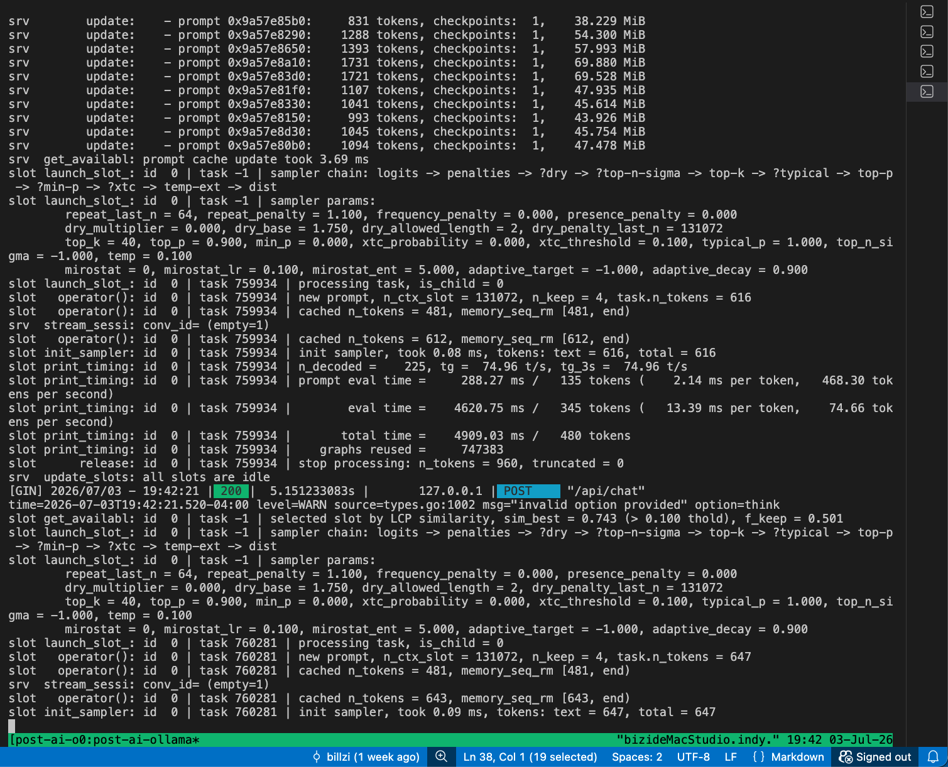Click the 'f_keep = 0.501' text

794,519
